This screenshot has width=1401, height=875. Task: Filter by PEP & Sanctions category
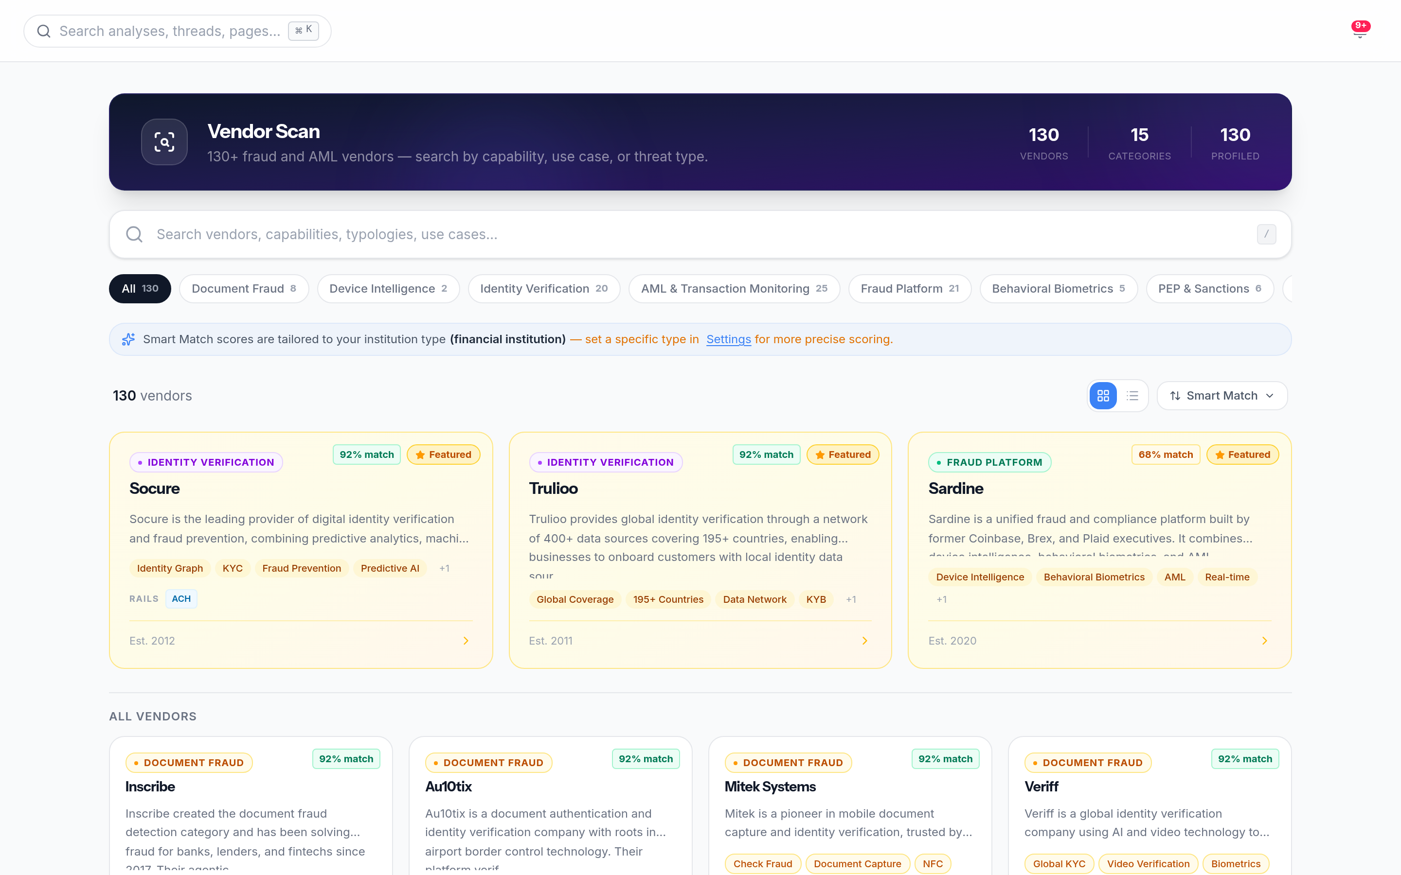1209,289
